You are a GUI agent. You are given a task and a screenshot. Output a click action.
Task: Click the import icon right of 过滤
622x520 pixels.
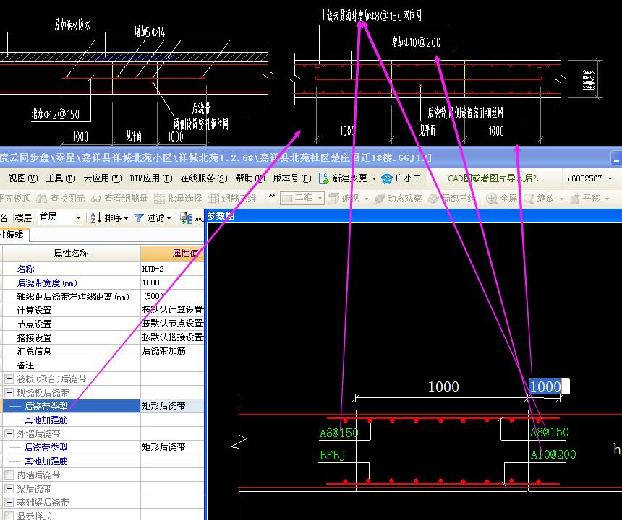[x=186, y=218]
